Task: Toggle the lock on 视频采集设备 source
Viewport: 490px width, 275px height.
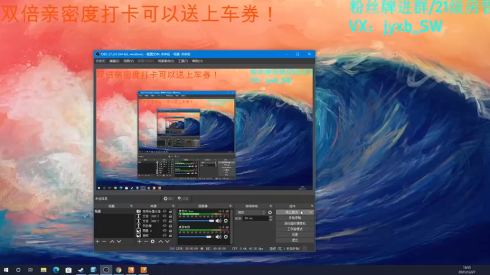Action: [x=170, y=211]
